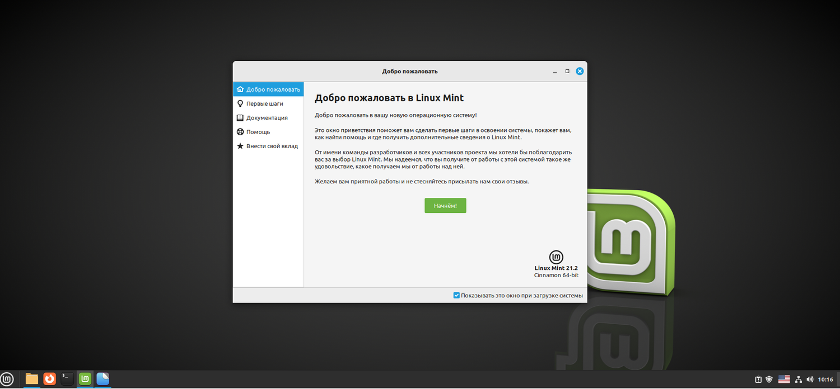
Task: Click the paragraph starting От имени команды
Action: [x=444, y=159]
